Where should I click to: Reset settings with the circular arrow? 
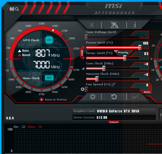click(x=114, y=97)
